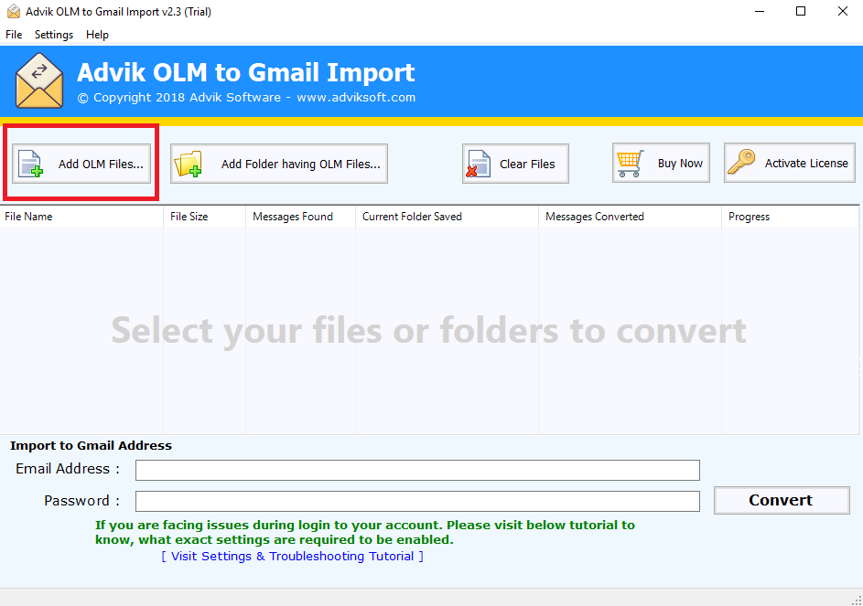Click the Messages Found column header
The width and height of the screenshot is (863, 606).
click(x=300, y=217)
